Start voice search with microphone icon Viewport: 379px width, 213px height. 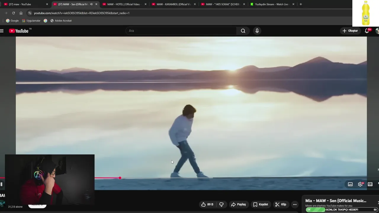[x=257, y=31]
